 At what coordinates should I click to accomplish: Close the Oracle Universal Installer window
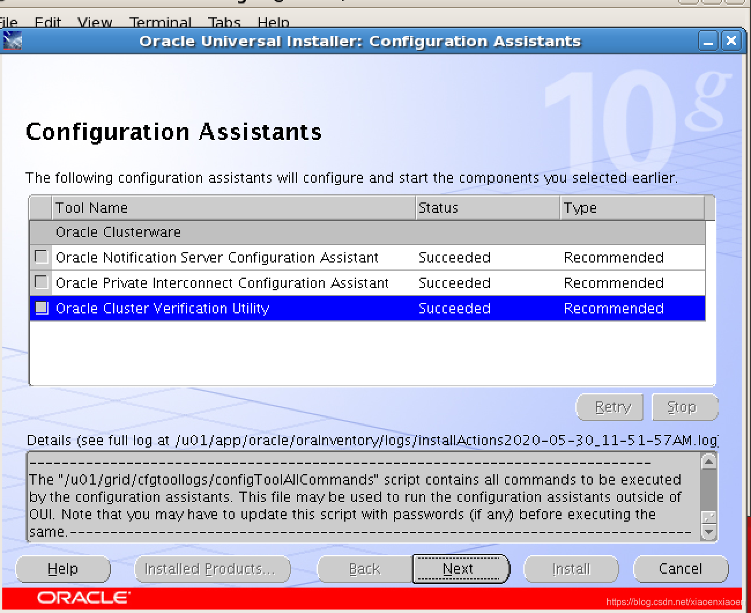coord(731,41)
